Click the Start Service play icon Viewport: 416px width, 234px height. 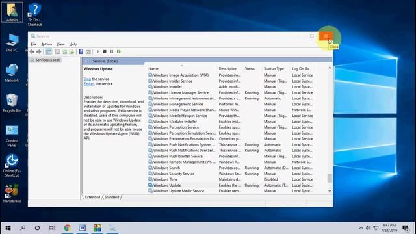tap(98, 51)
